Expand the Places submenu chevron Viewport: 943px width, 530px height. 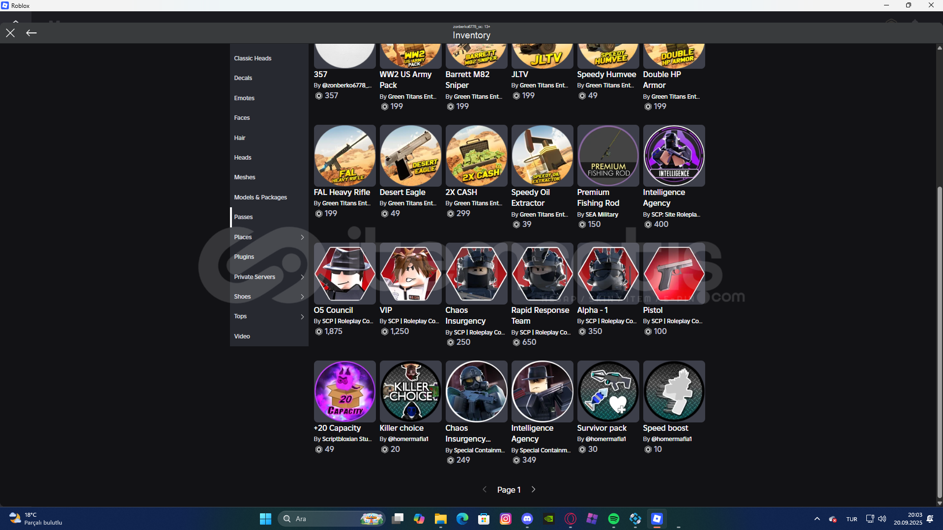302,237
